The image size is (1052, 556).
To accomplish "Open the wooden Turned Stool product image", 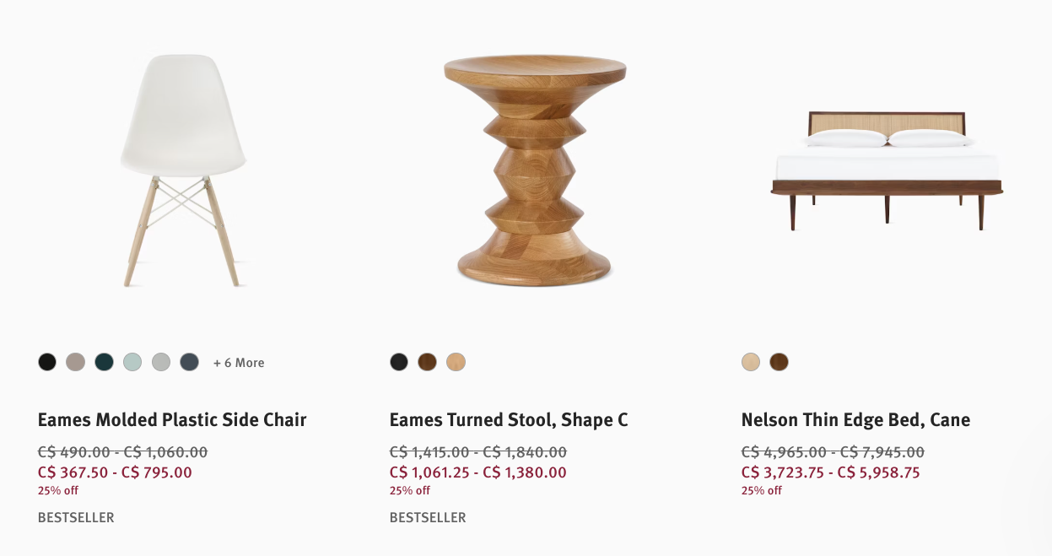I will tap(535, 170).
